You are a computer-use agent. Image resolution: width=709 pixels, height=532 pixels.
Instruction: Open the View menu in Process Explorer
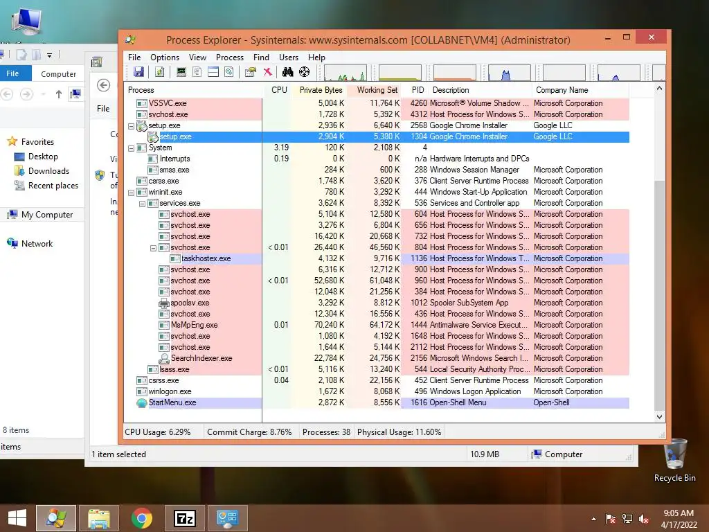click(197, 57)
